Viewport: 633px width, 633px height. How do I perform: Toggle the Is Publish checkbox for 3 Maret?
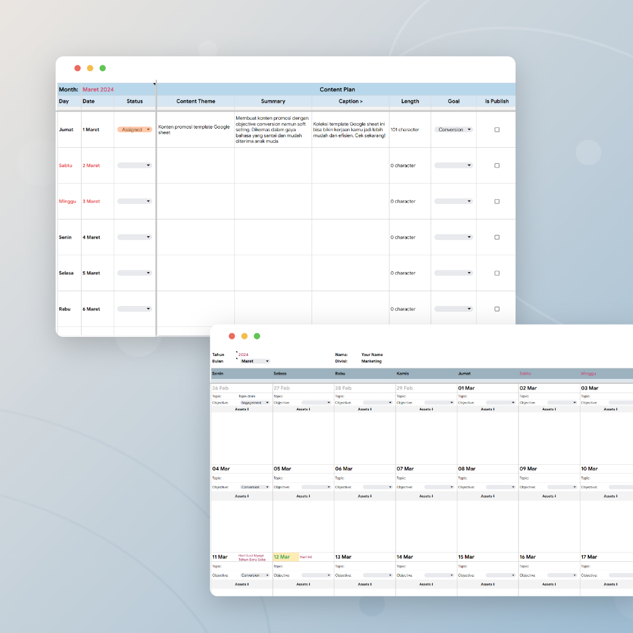pyautogui.click(x=496, y=201)
